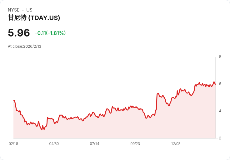This screenshot has width=230, height=160.
Task: Click the starting point of the price line
Action: [14, 100]
